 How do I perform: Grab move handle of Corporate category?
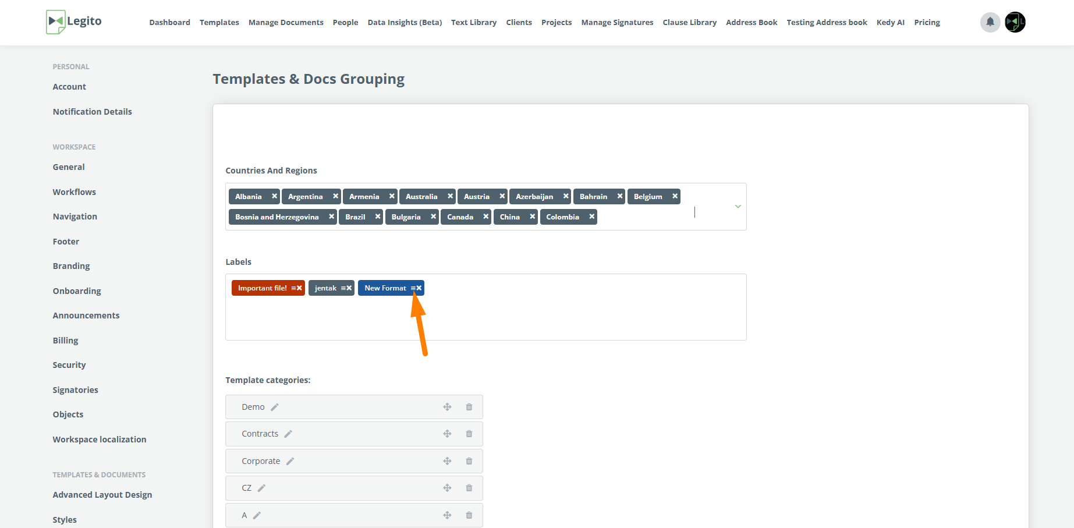coord(447,461)
